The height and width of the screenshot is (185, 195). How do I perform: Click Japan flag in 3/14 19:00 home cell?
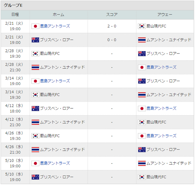click(x=35, y=81)
